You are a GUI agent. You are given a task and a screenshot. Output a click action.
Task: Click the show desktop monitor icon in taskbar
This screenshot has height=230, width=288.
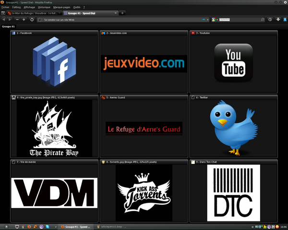(17, 227)
